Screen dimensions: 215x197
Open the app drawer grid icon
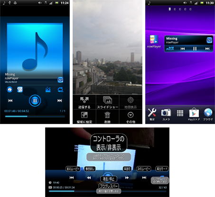180,113
